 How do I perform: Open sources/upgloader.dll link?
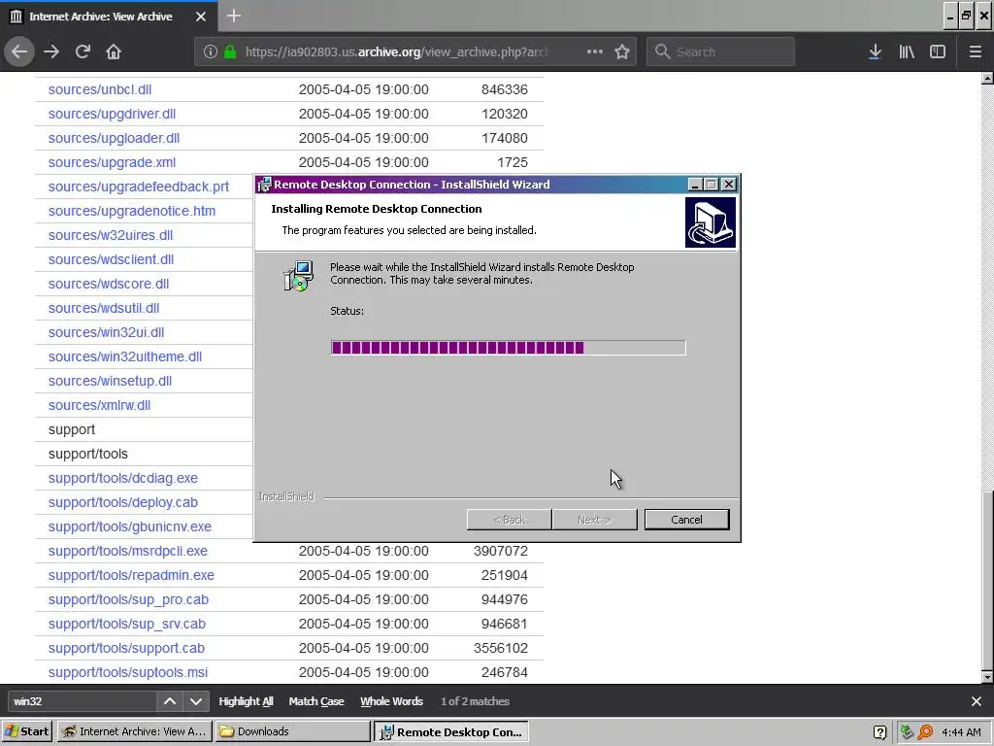click(114, 138)
